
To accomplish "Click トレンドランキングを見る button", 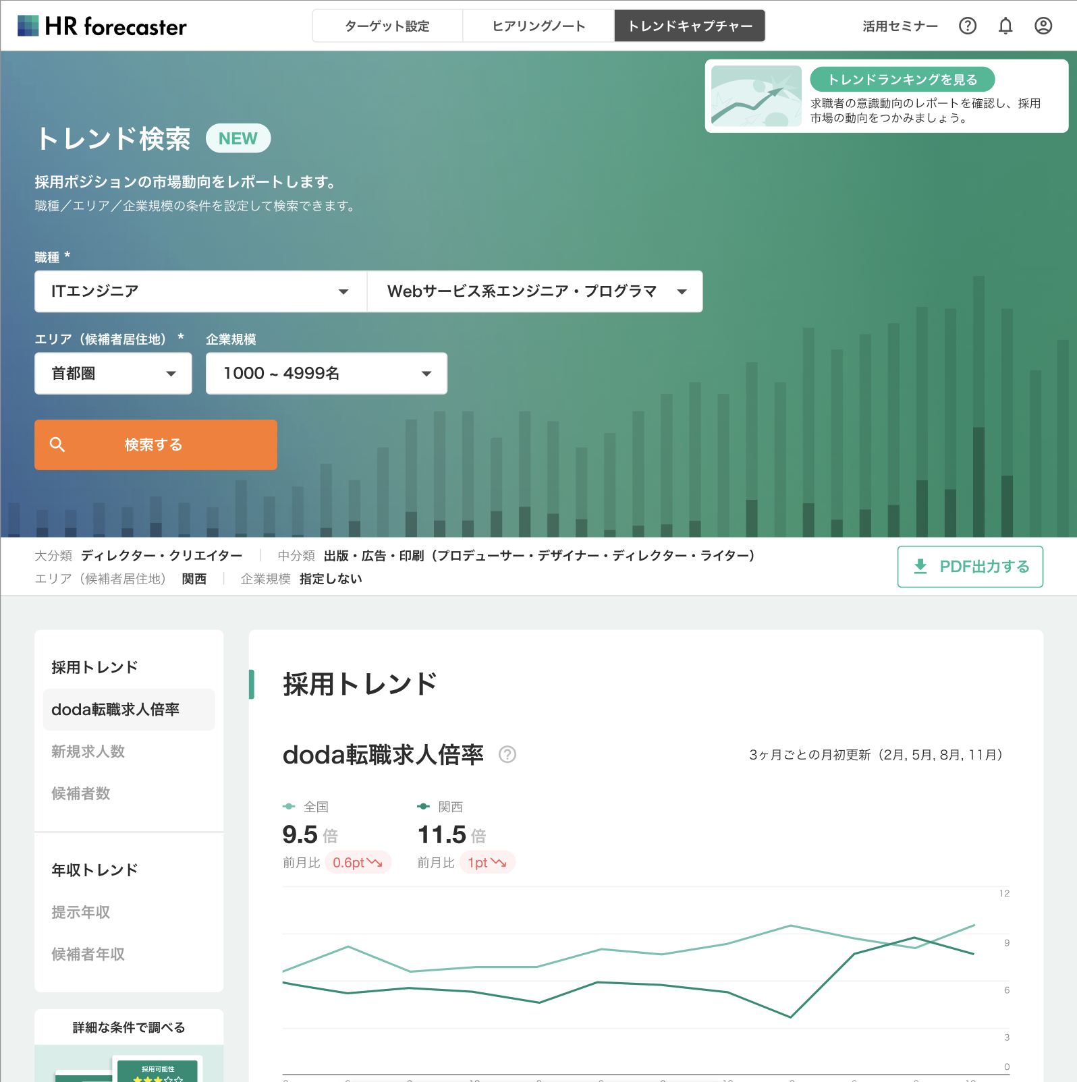I will coord(902,79).
